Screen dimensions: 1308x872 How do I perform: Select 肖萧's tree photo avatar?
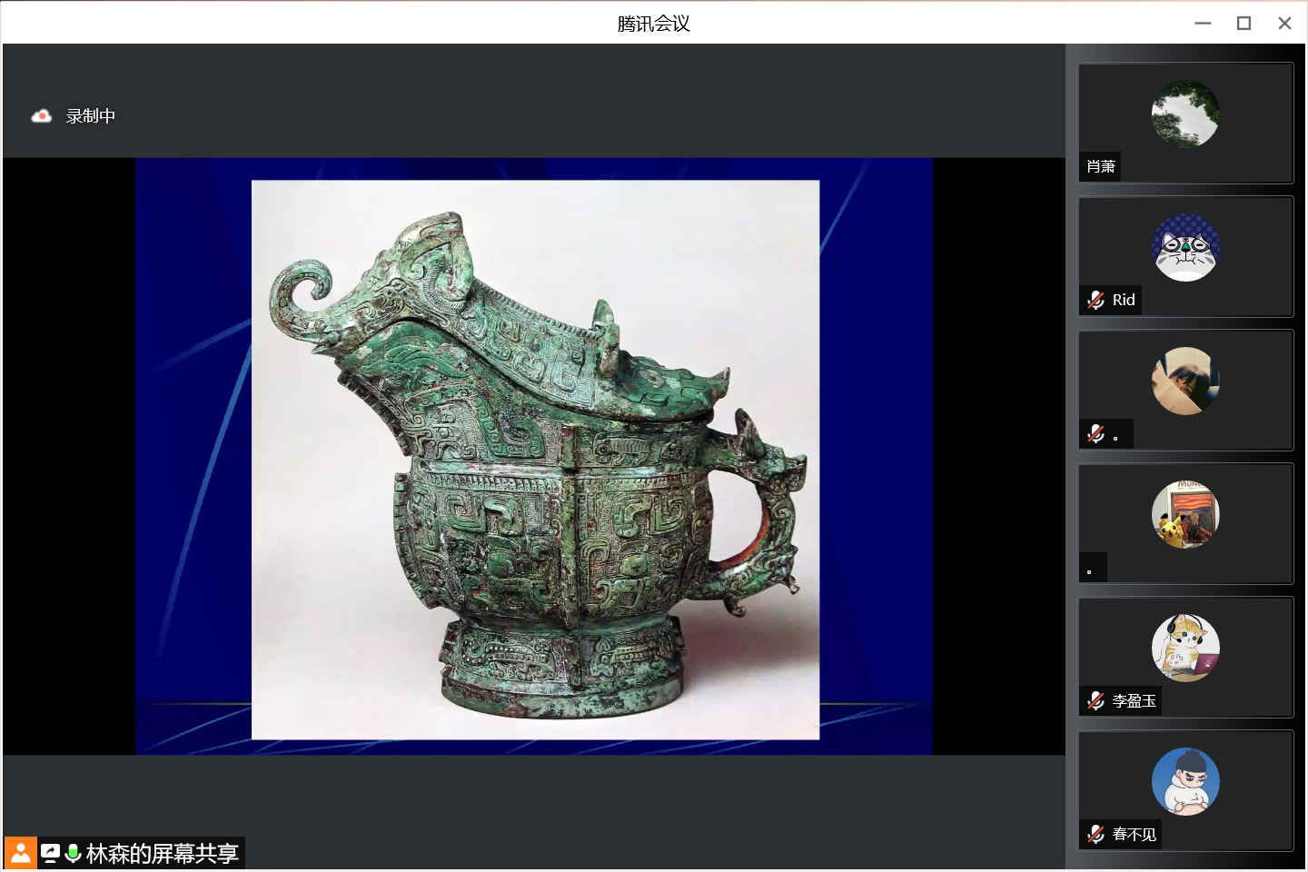point(1185,114)
